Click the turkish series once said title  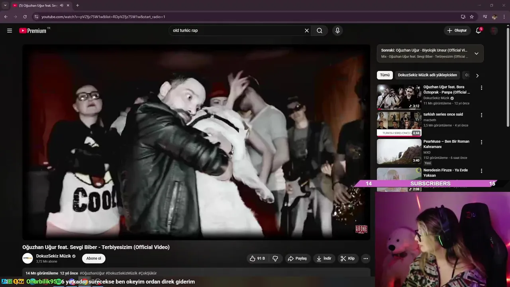coord(443,114)
